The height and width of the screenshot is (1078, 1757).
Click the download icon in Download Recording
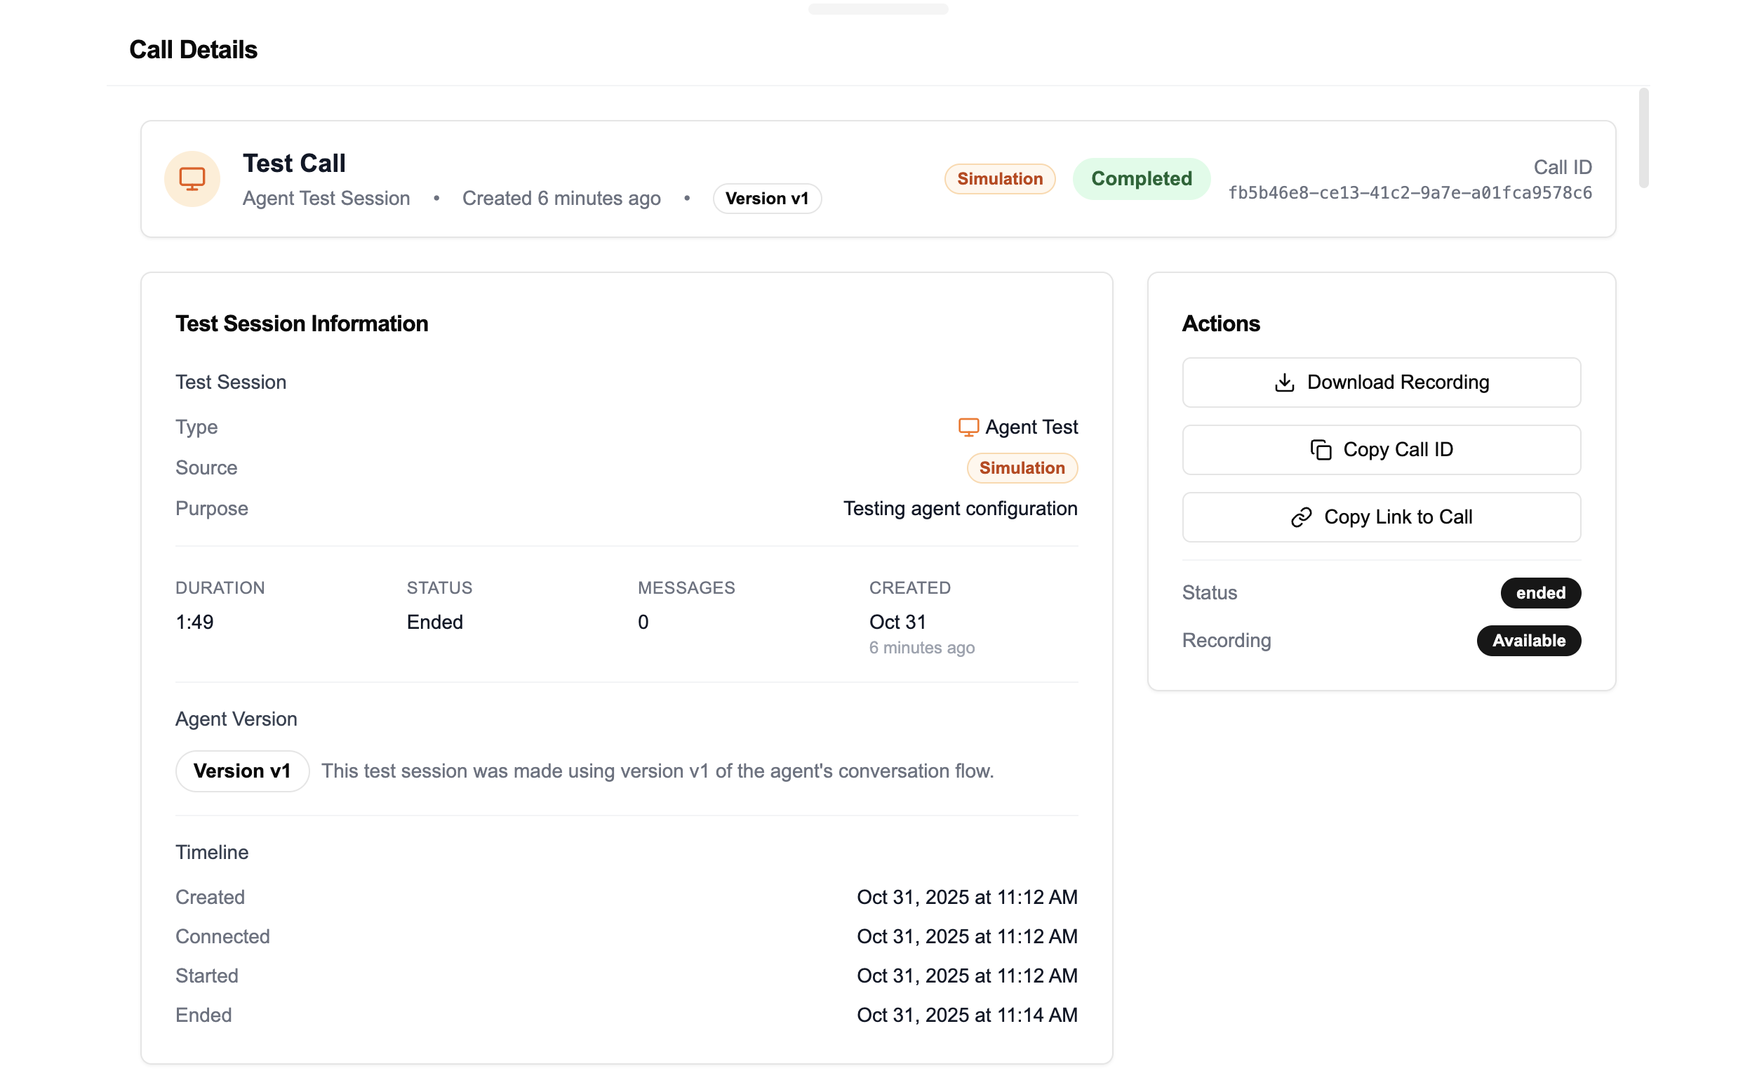(x=1284, y=382)
